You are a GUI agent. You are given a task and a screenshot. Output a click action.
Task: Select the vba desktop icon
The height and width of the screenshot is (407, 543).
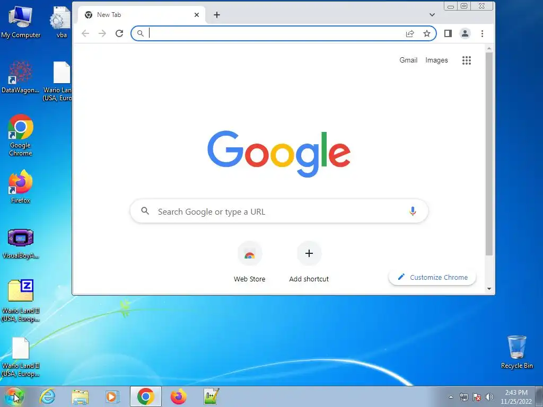click(61, 22)
